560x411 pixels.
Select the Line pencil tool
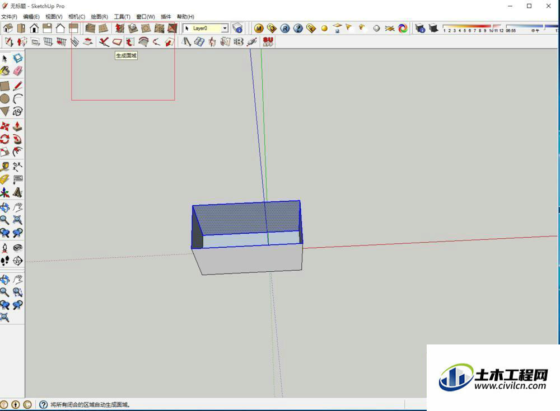17,86
